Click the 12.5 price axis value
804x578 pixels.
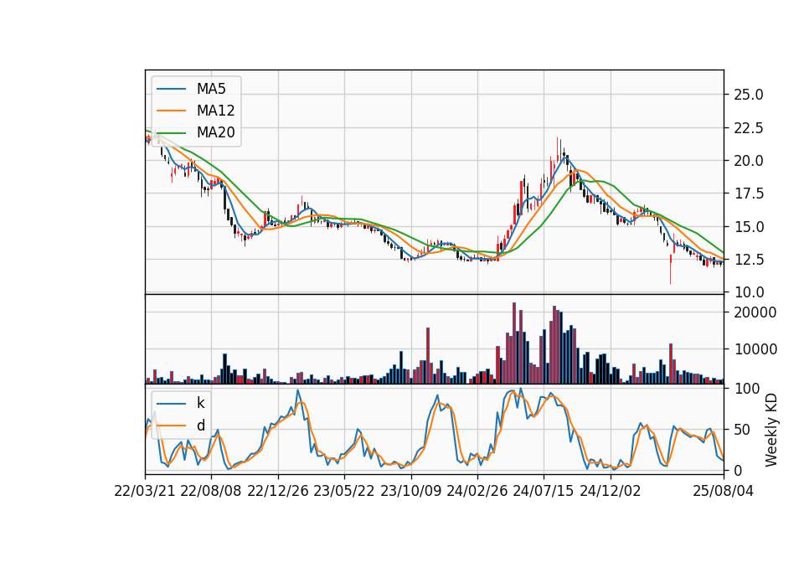(x=748, y=260)
